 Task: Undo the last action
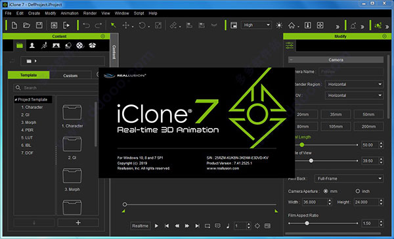point(87,26)
